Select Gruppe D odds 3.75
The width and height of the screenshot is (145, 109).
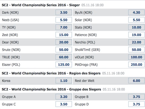click(137, 104)
